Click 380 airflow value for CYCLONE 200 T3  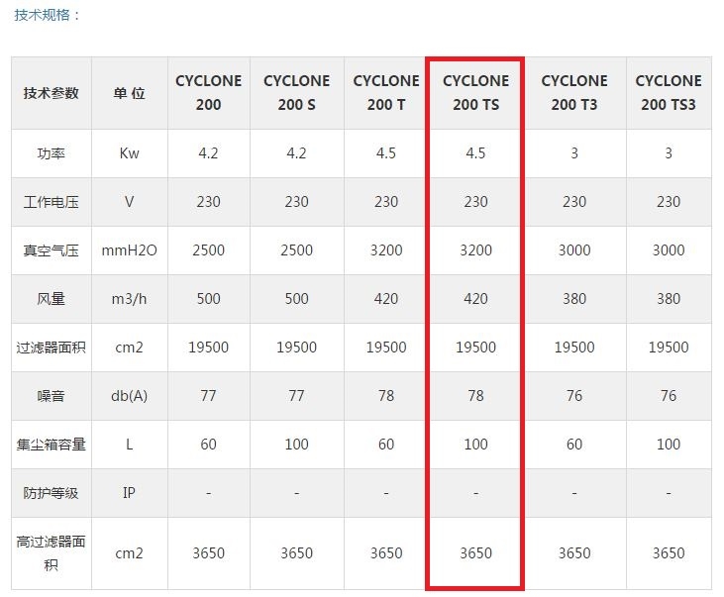574,299
